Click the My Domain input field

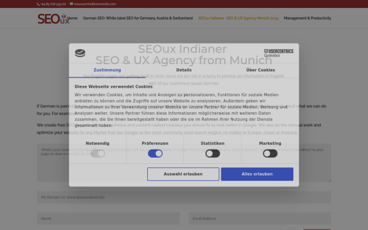tap(184, 197)
